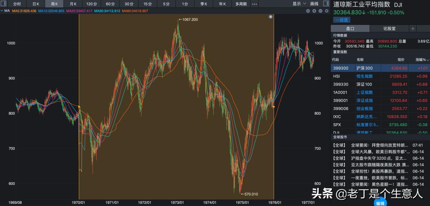430x206 pixels.
Task: Switch to 季K quarterly chart
Action: click(204, 4)
